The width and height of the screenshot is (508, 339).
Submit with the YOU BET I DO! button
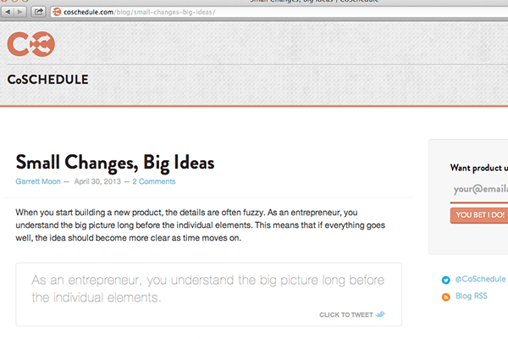(480, 215)
